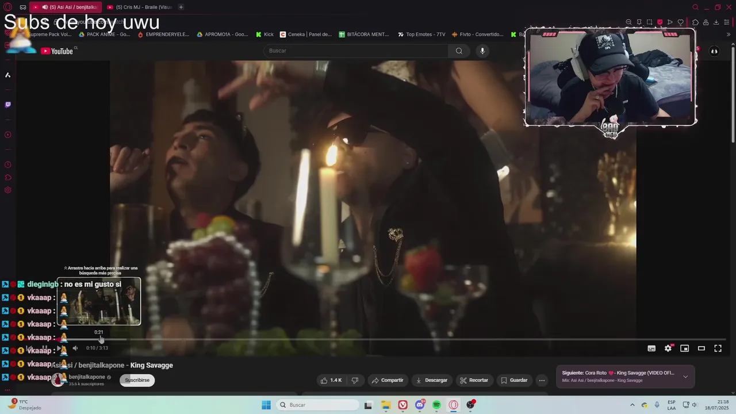Open the Ceneka Panel bookmark
Image resolution: width=736 pixels, height=414 pixels.
pos(306,34)
